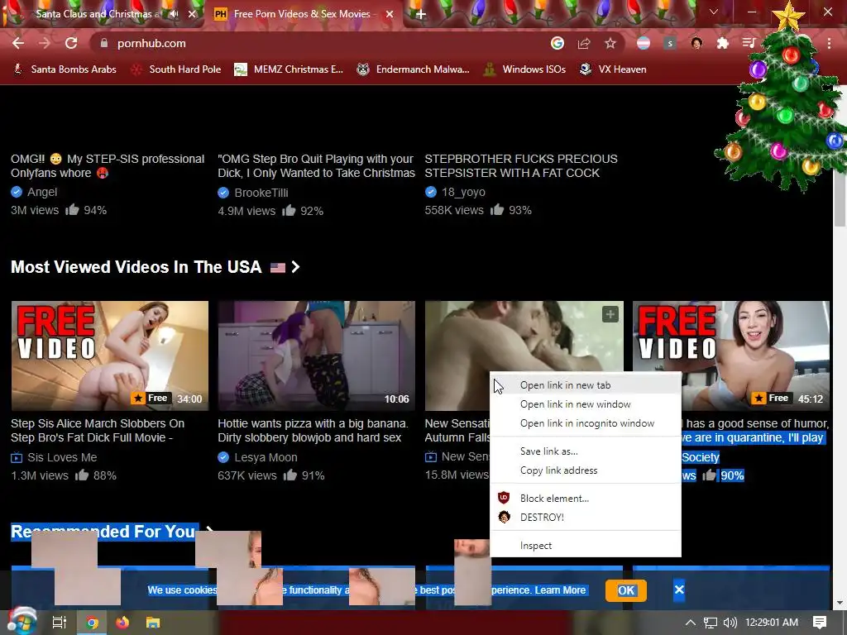Screen dimensions: 847x635
Task: Choose Block element... from context menu
Action: [586, 498]
